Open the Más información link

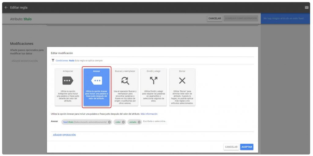tap(149, 114)
